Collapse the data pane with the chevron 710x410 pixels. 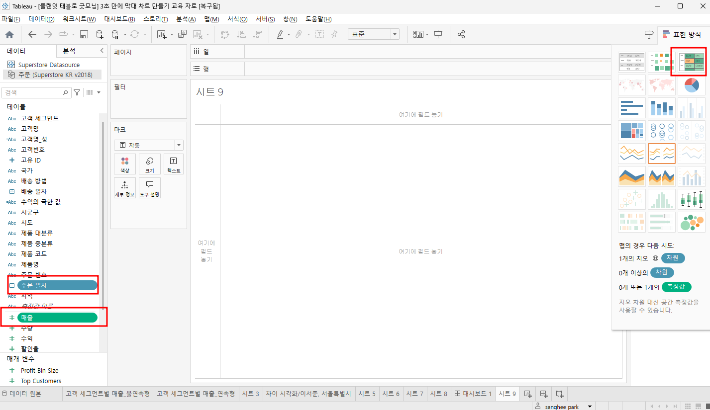(101, 51)
